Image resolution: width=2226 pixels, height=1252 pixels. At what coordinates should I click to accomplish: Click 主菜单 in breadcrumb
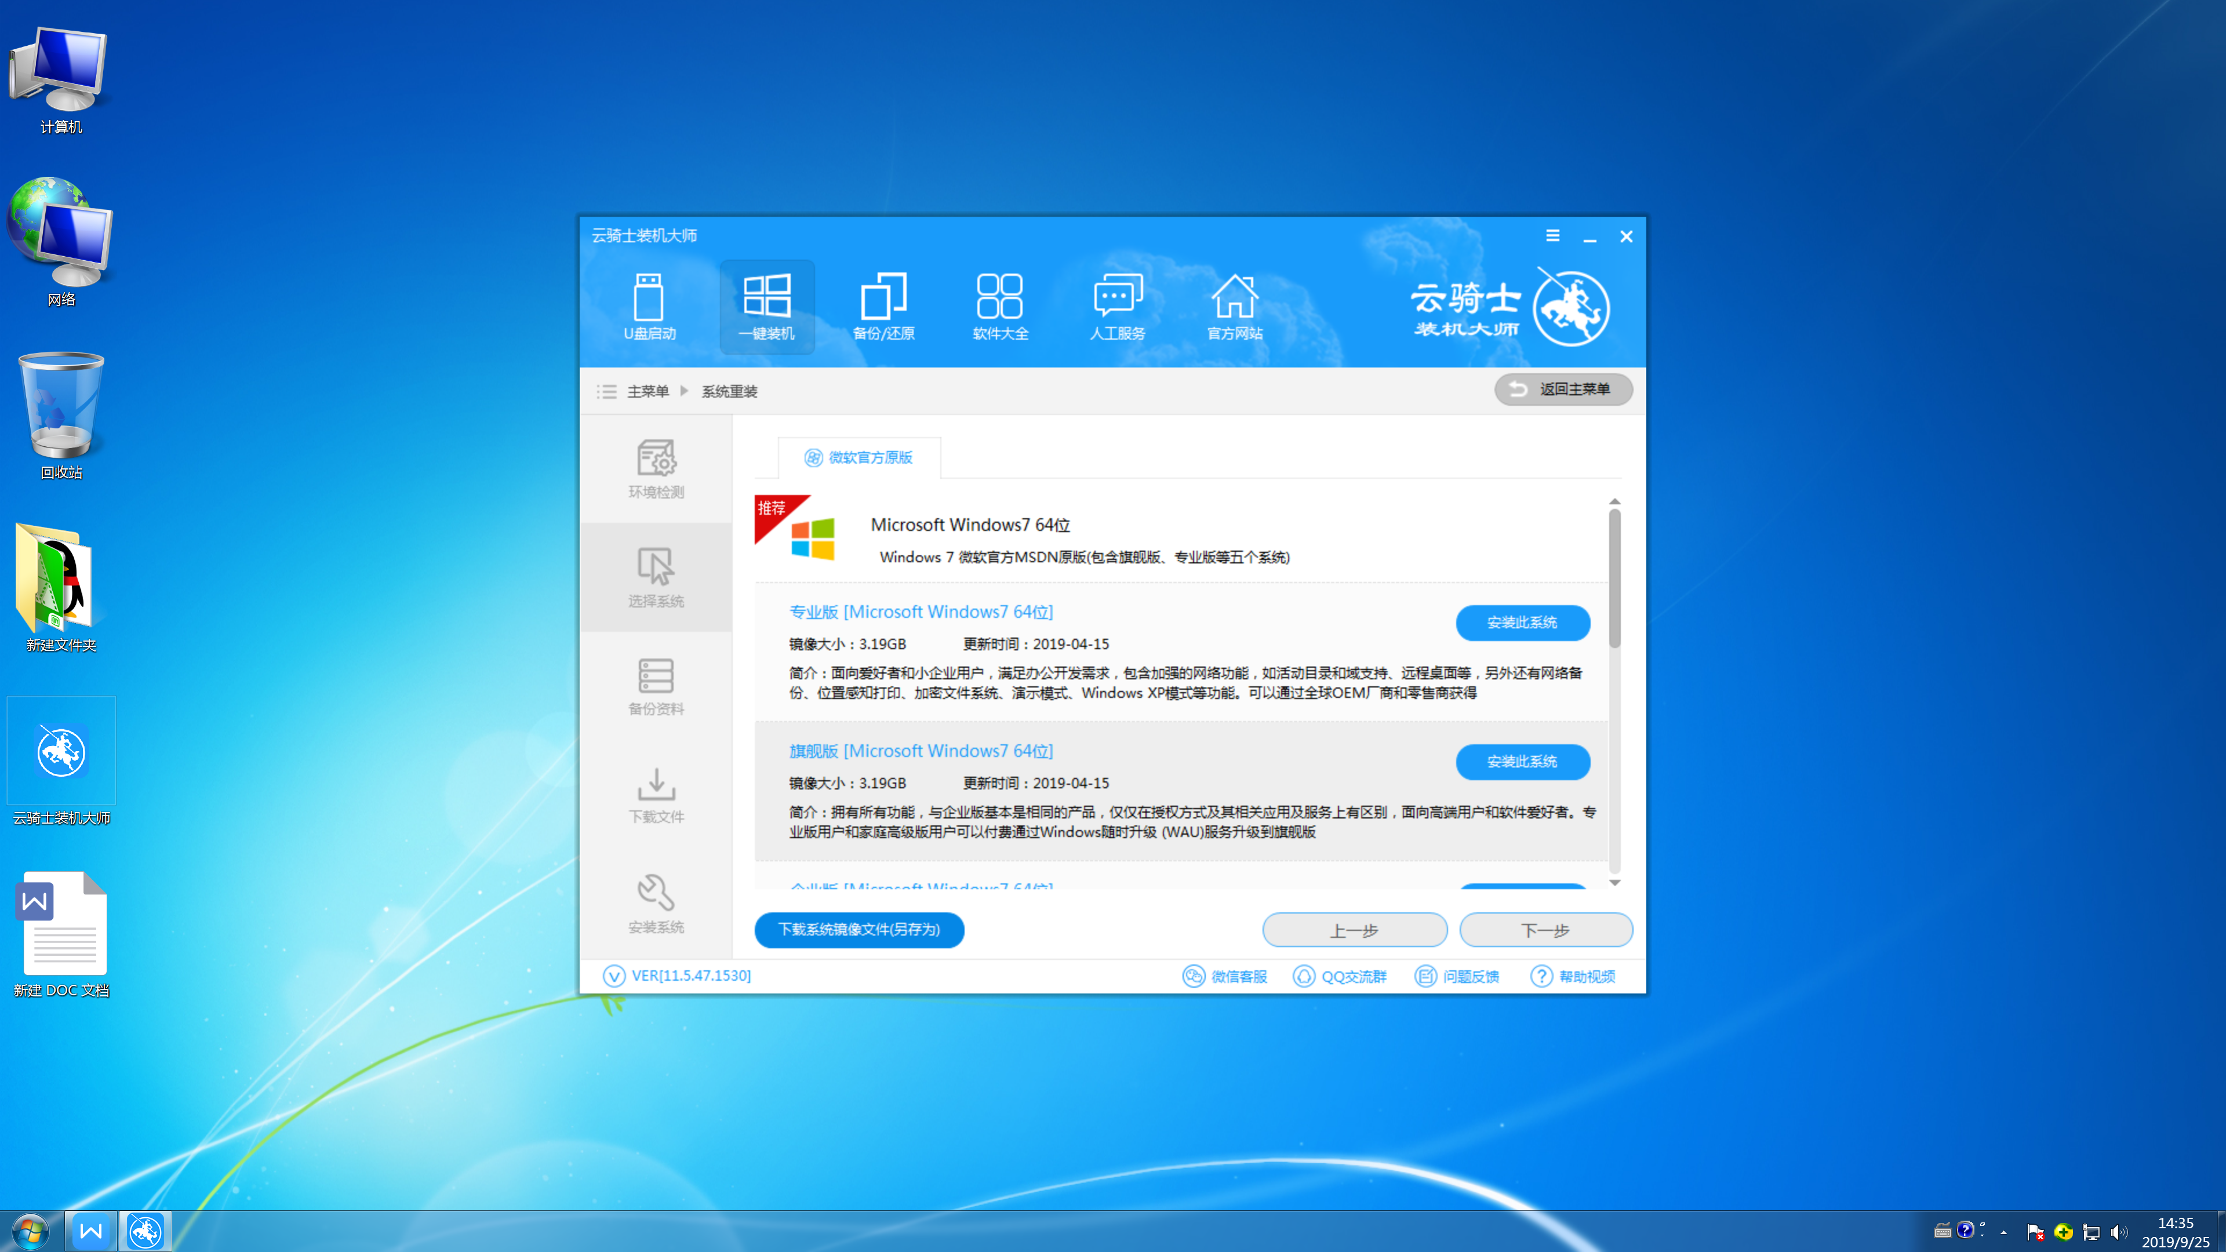coord(648,391)
